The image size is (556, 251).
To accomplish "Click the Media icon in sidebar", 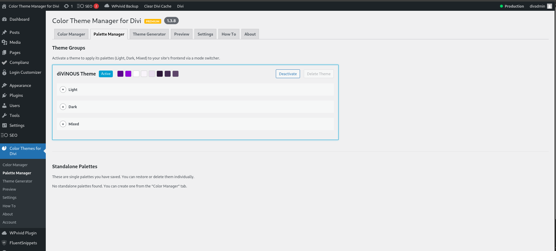I will tap(4, 42).
